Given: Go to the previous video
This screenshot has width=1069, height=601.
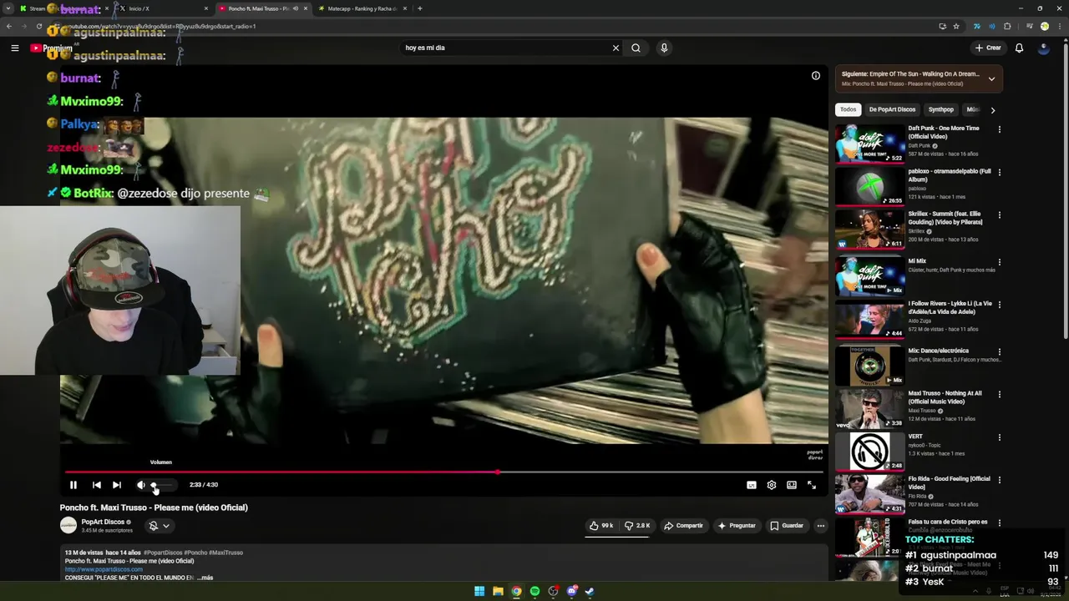Looking at the screenshot, I should [x=97, y=485].
